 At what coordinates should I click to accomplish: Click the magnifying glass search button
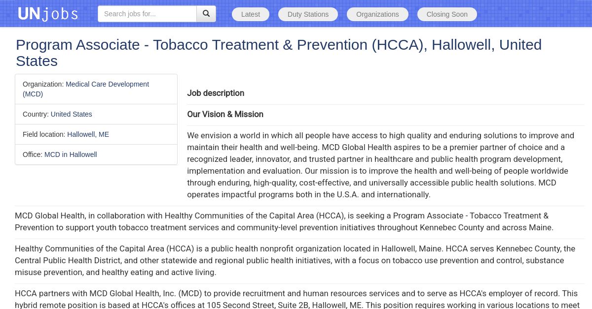click(x=206, y=14)
